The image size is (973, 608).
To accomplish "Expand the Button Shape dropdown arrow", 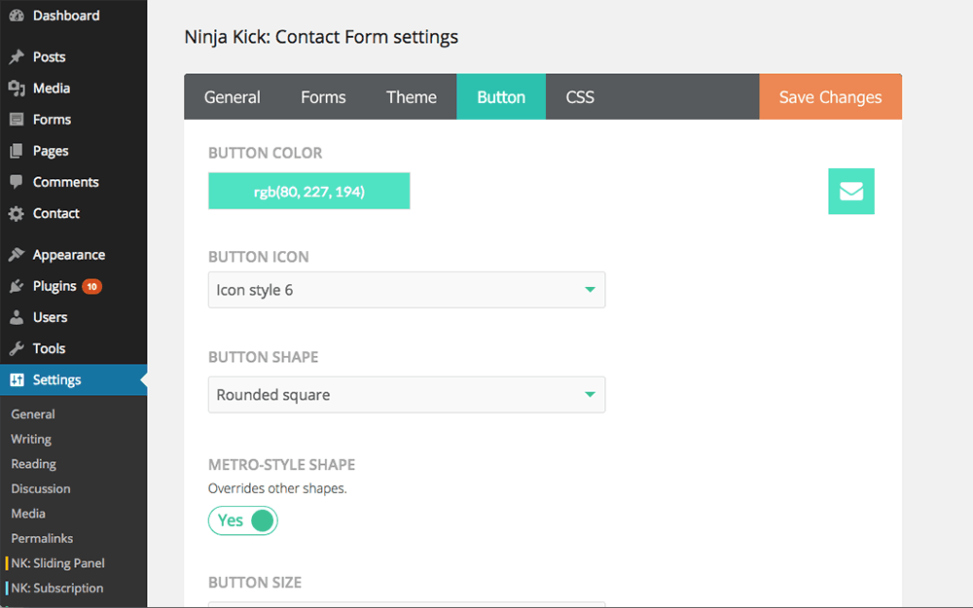I will [591, 395].
